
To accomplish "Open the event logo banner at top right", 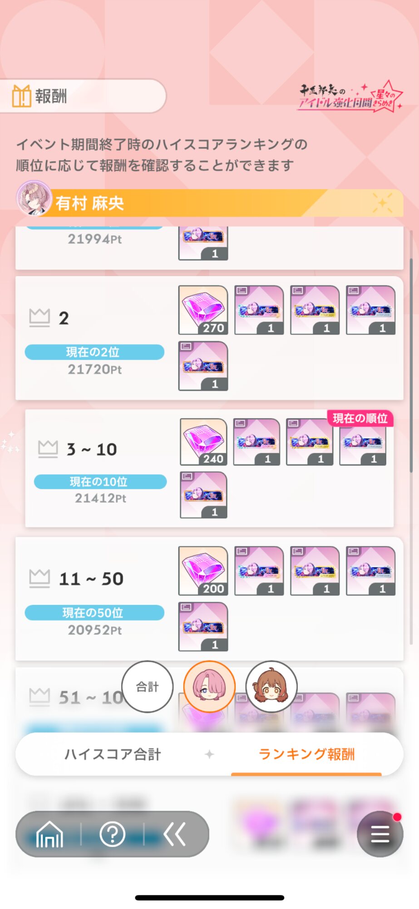I will pos(350,96).
